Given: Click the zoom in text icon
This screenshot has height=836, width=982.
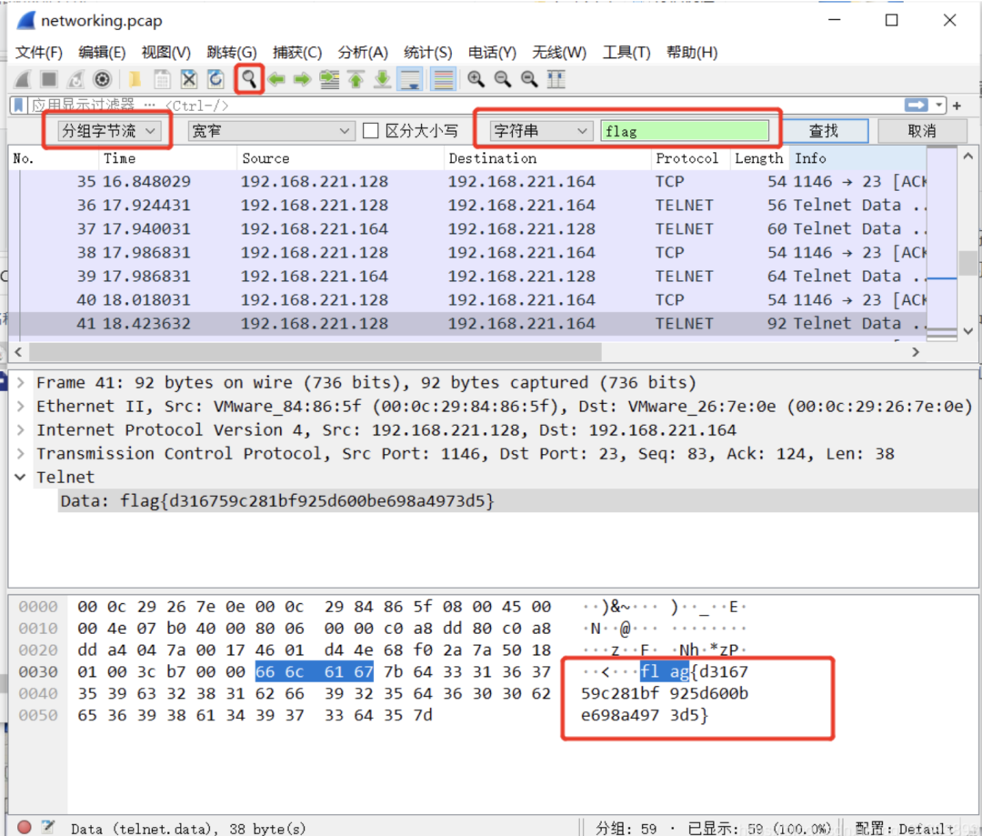Looking at the screenshot, I should pos(476,79).
